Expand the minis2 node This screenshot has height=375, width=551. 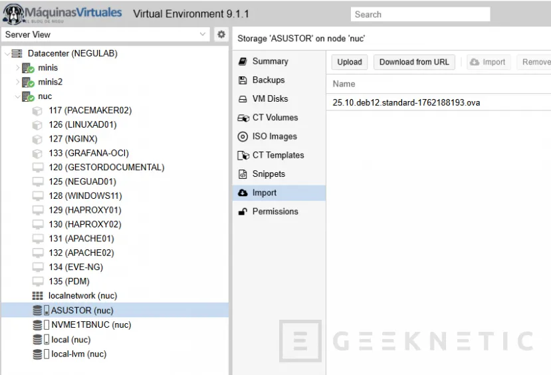coord(17,82)
